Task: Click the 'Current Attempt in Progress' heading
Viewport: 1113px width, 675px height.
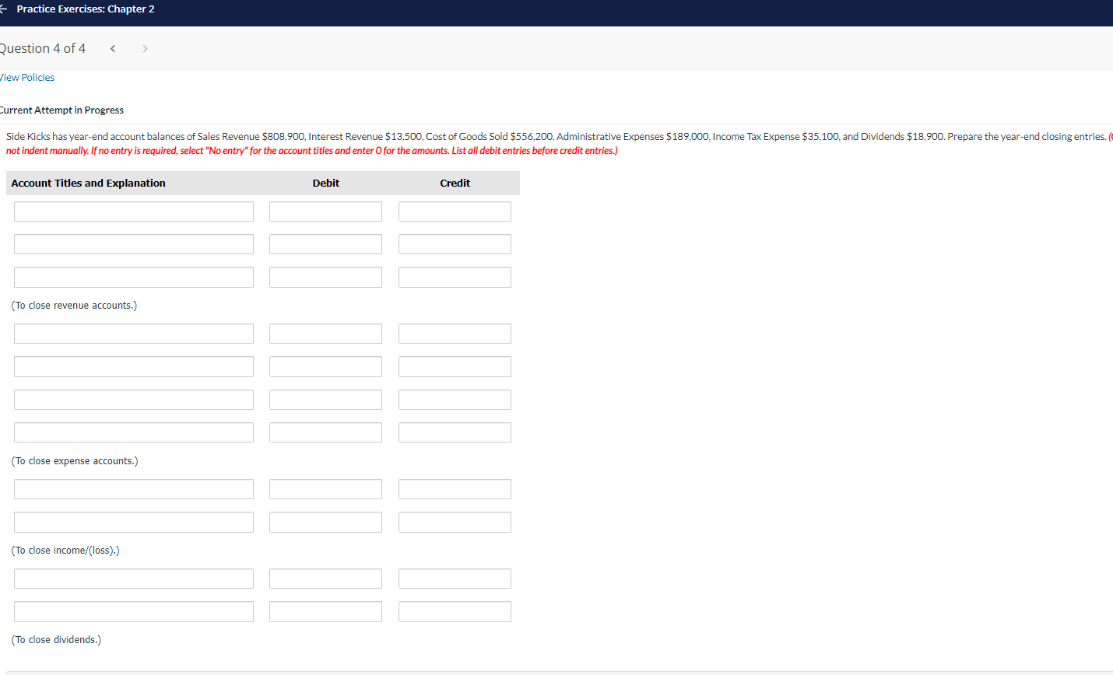Action: click(x=61, y=110)
